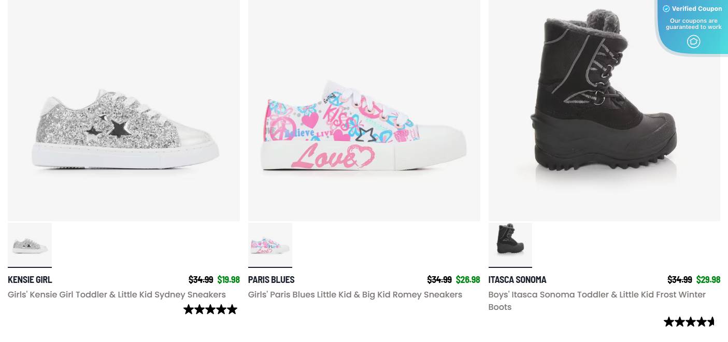The width and height of the screenshot is (728, 342).
Task: Click the circular house icon on the coupon banner
Action: [694, 41]
